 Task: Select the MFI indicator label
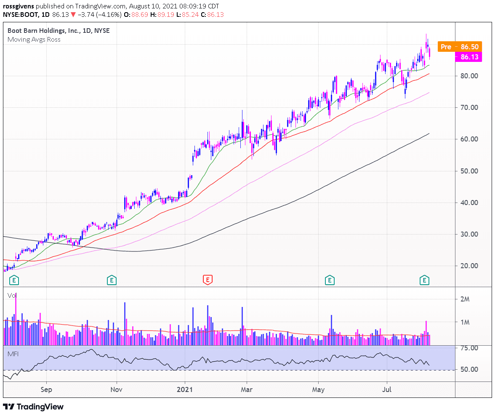(13, 354)
